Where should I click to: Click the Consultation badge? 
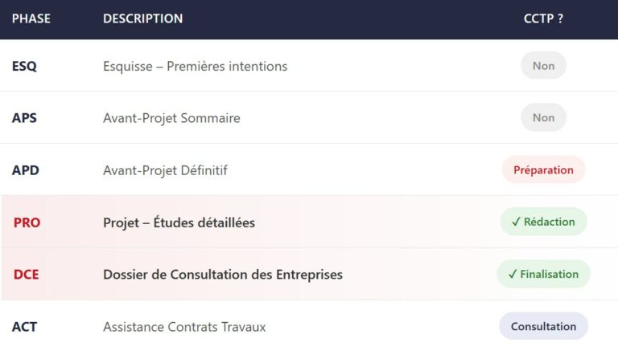[543, 326]
